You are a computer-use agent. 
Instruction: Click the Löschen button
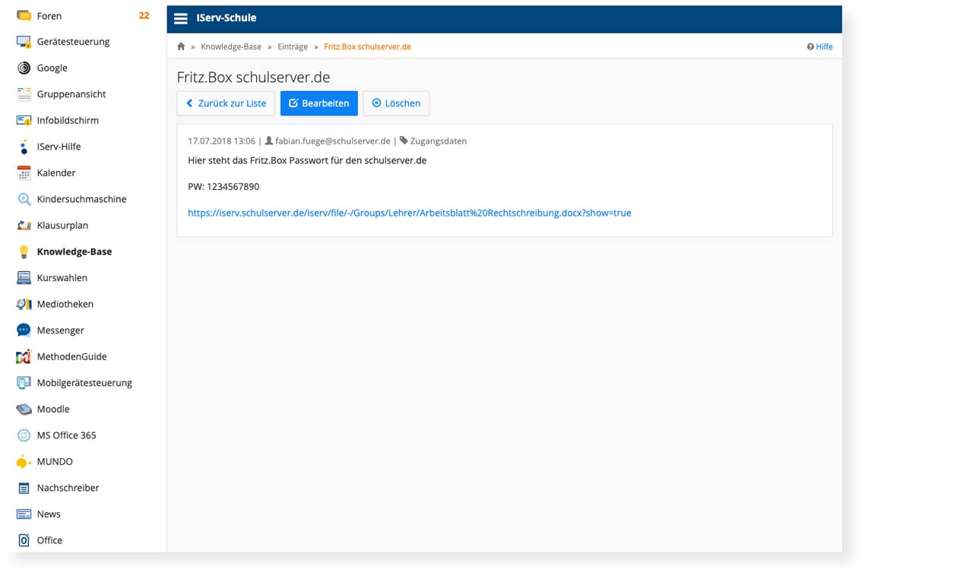click(396, 103)
